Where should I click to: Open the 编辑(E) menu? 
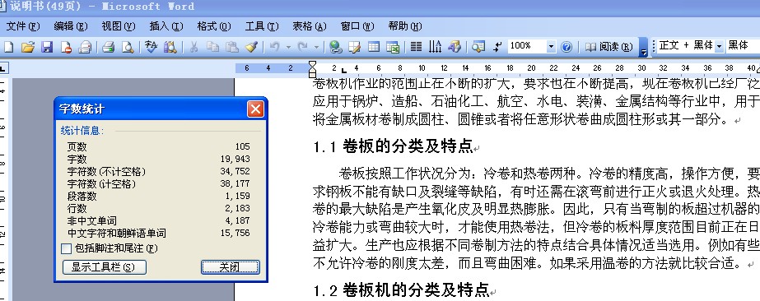tap(71, 26)
